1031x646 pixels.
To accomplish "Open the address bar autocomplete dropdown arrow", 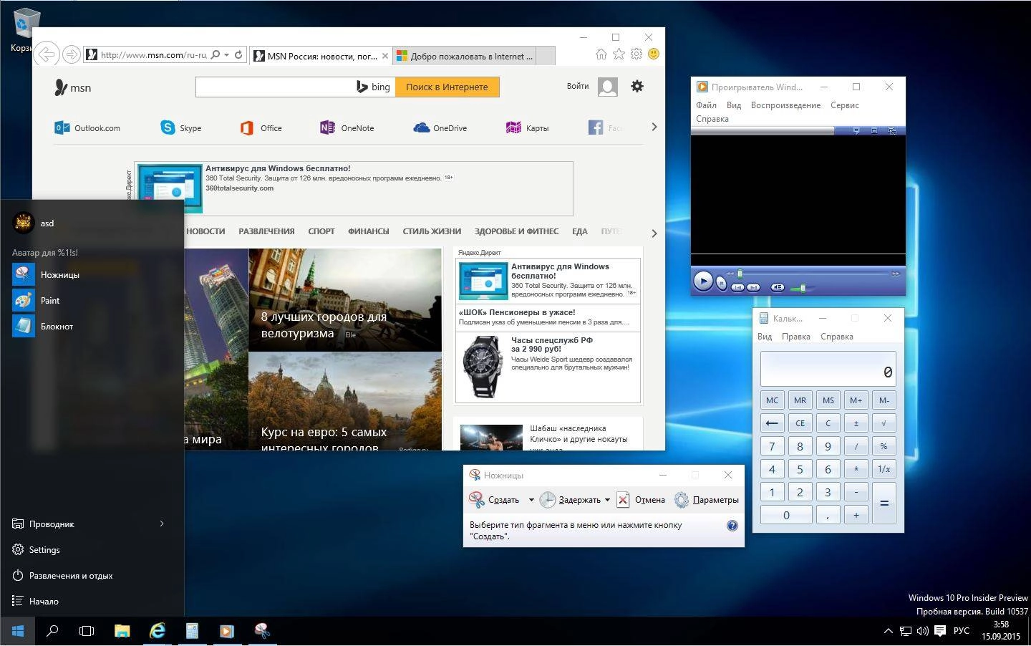I will [226, 54].
